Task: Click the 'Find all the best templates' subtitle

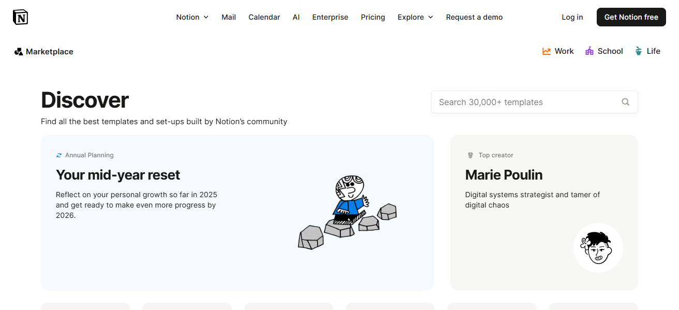Action: [164, 122]
